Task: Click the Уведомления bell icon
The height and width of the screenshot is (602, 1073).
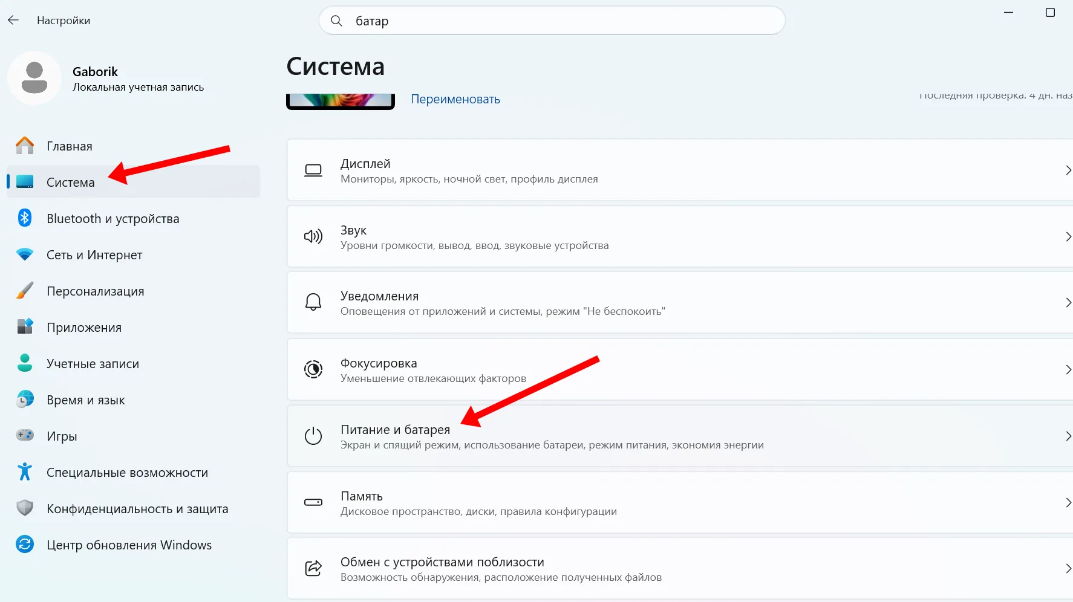Action: tap(313, 302)
